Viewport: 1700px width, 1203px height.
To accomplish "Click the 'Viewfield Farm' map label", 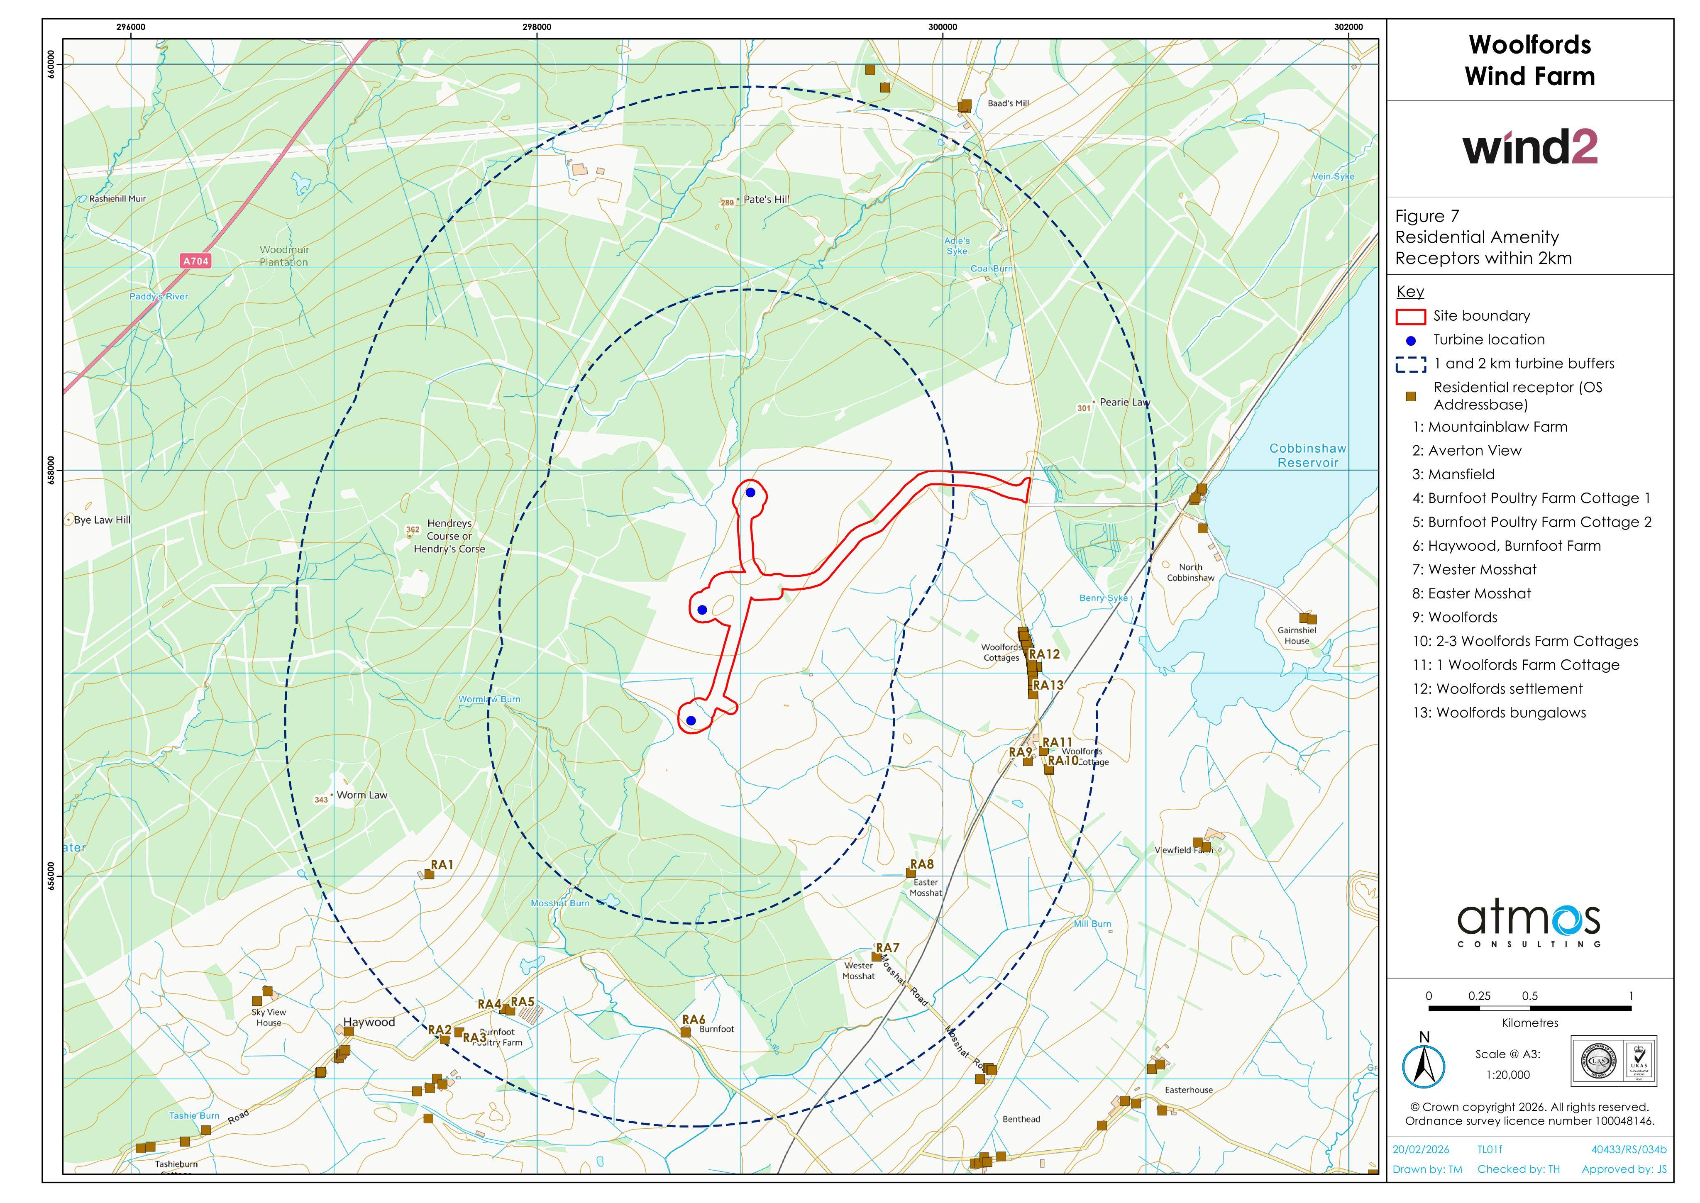I will click(1184, 850).
